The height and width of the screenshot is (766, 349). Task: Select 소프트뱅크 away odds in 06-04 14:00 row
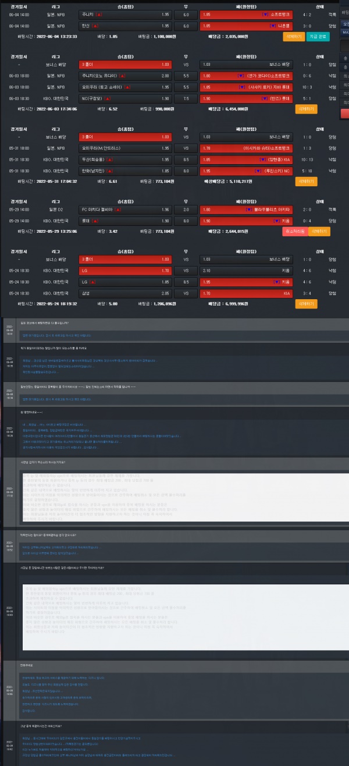[x=246, y=13]
